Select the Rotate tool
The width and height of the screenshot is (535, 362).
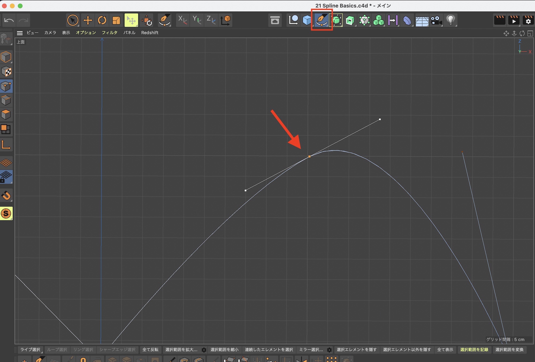(x=102, y=20)
